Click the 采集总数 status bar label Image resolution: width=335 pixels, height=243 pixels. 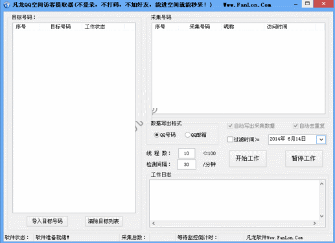133,238
